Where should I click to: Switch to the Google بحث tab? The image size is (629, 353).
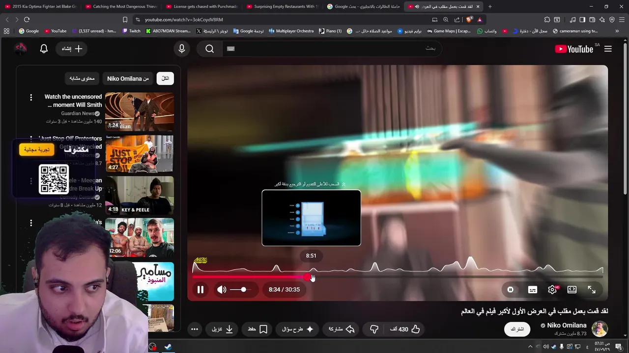click(363, 6)
